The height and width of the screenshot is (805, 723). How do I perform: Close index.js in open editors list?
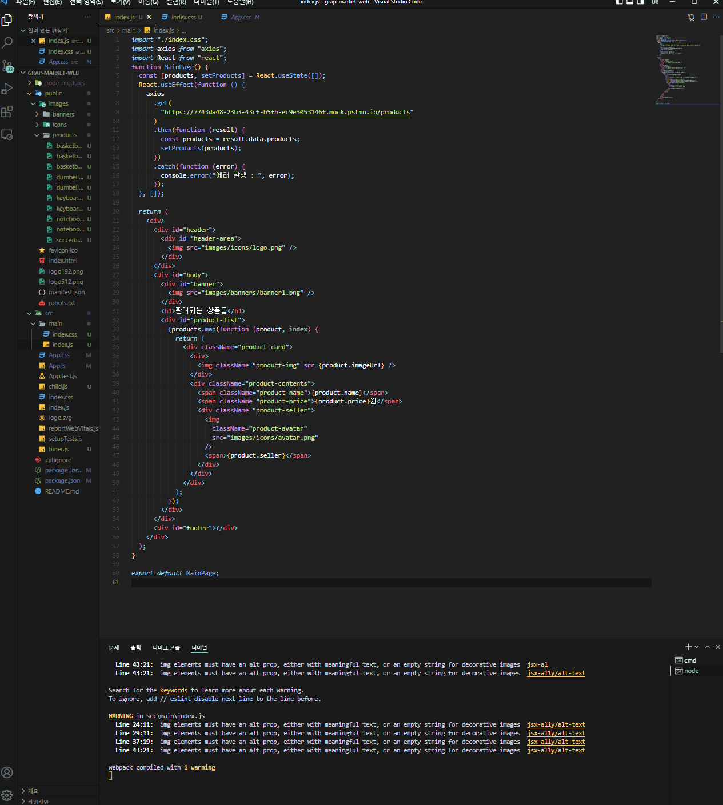pyautogui.click(x=33, y=41)
